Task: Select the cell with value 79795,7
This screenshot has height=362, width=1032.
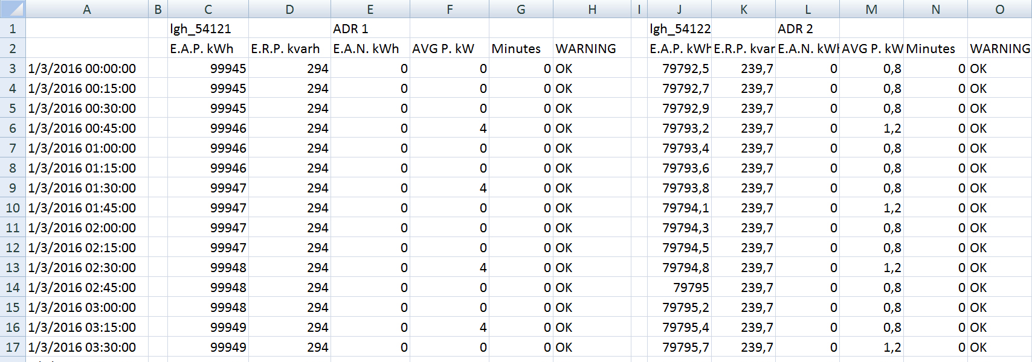Action: pyautogui.click(x=679, y=347)
